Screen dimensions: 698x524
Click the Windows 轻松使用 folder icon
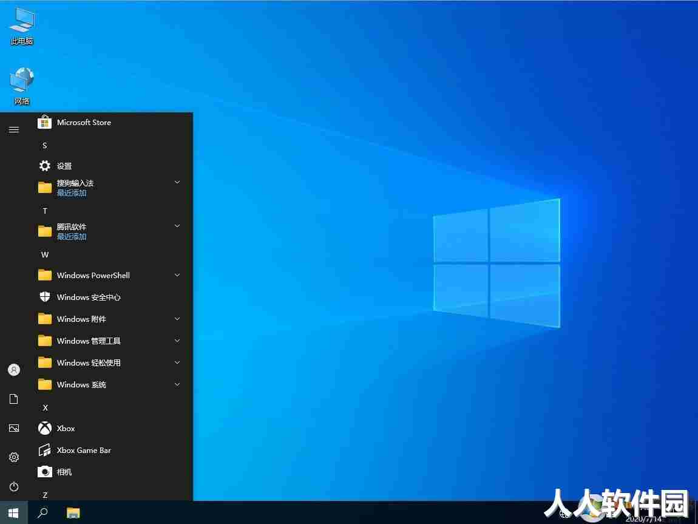[44, 362]
